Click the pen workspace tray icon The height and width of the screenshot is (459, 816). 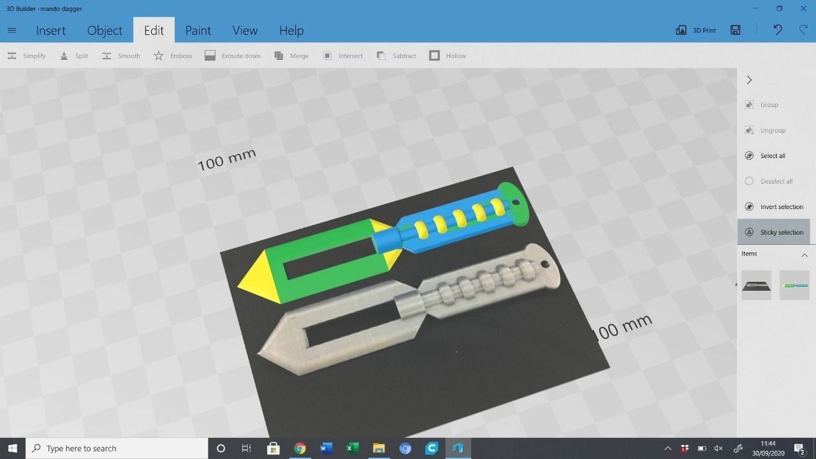[x=738, y=448]
